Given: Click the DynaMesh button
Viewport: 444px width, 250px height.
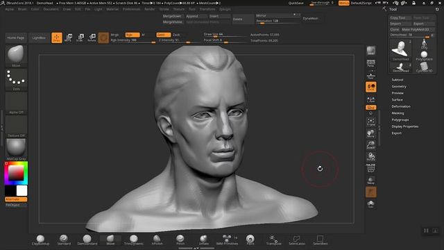Looking at the screenshot, I should pos(311,19).
